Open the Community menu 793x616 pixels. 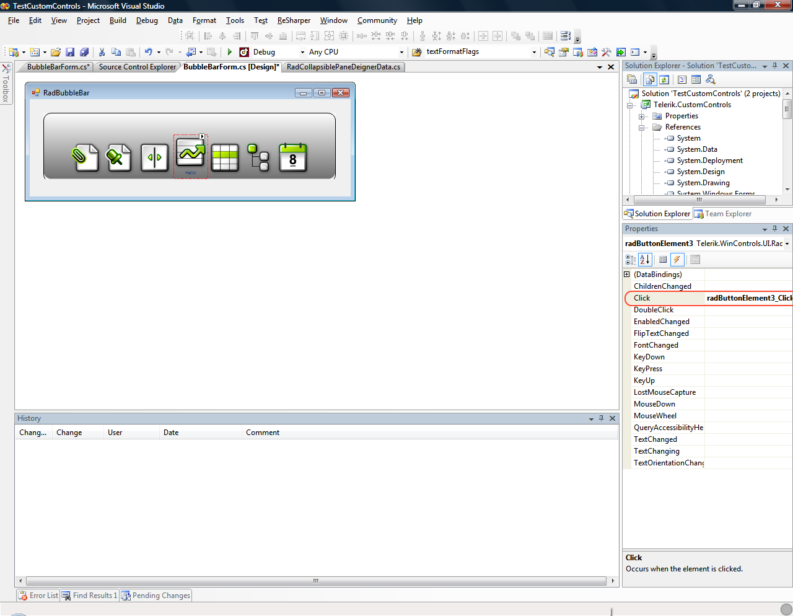click(377, 20)
